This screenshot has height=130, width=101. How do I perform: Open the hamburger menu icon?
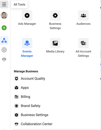[x=4, y=4]
